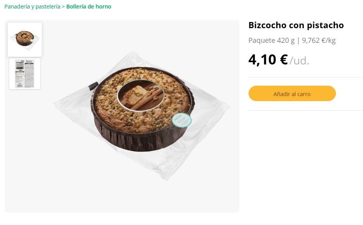The image size is (363, 225).
Task: Click the black clip on the packaging
Action: point(92,86)
